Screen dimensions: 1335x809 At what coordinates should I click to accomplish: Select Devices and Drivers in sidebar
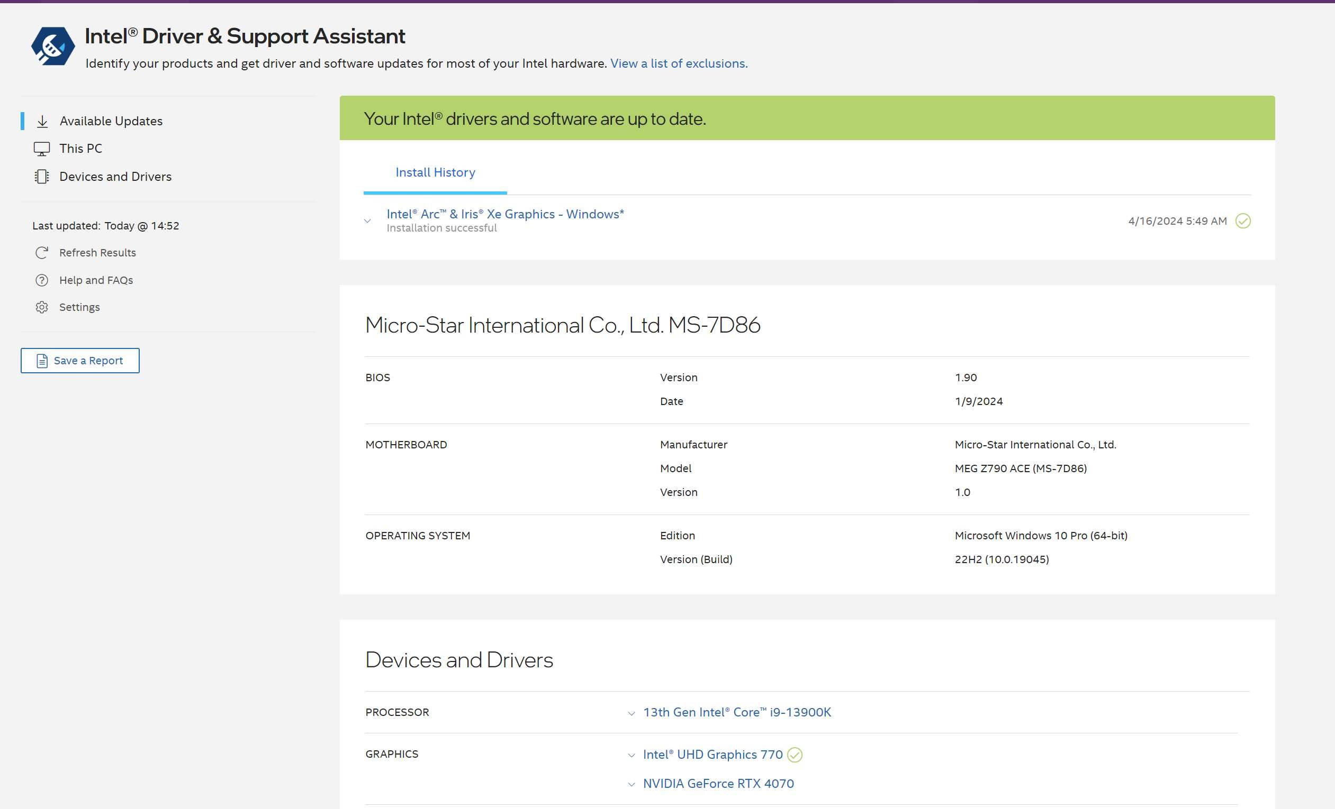115,177
